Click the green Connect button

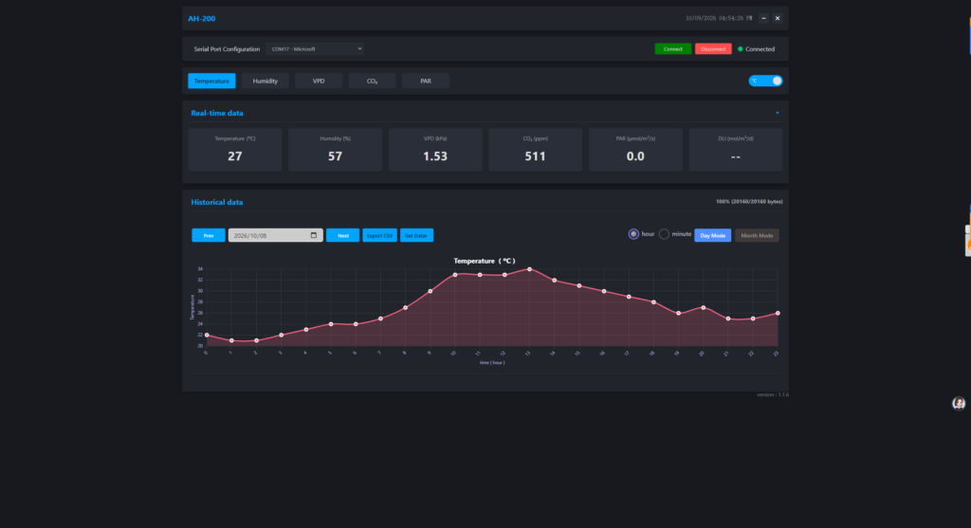[673, 49]
